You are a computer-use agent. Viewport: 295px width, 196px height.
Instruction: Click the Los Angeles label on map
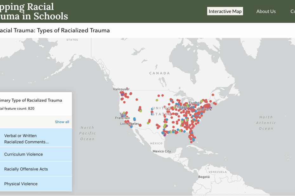coord(129,124)
